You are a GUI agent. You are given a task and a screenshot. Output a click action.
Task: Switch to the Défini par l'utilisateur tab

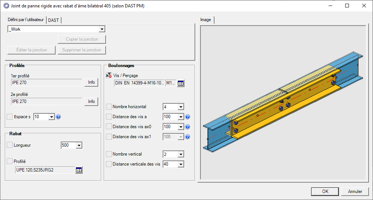(26, 20)
